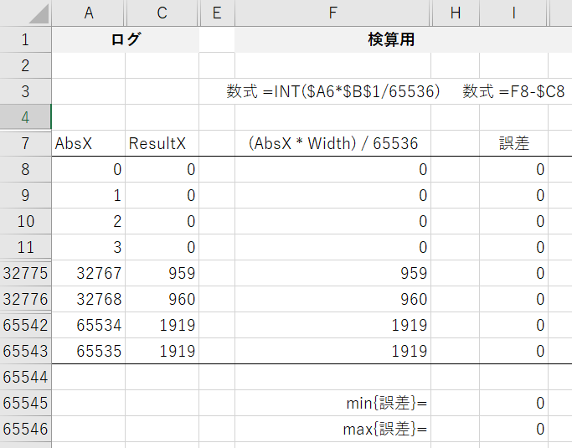Click the select-all corner triangle
The image size is (572, 448).
pyautogui.click(x=39, y=14)
